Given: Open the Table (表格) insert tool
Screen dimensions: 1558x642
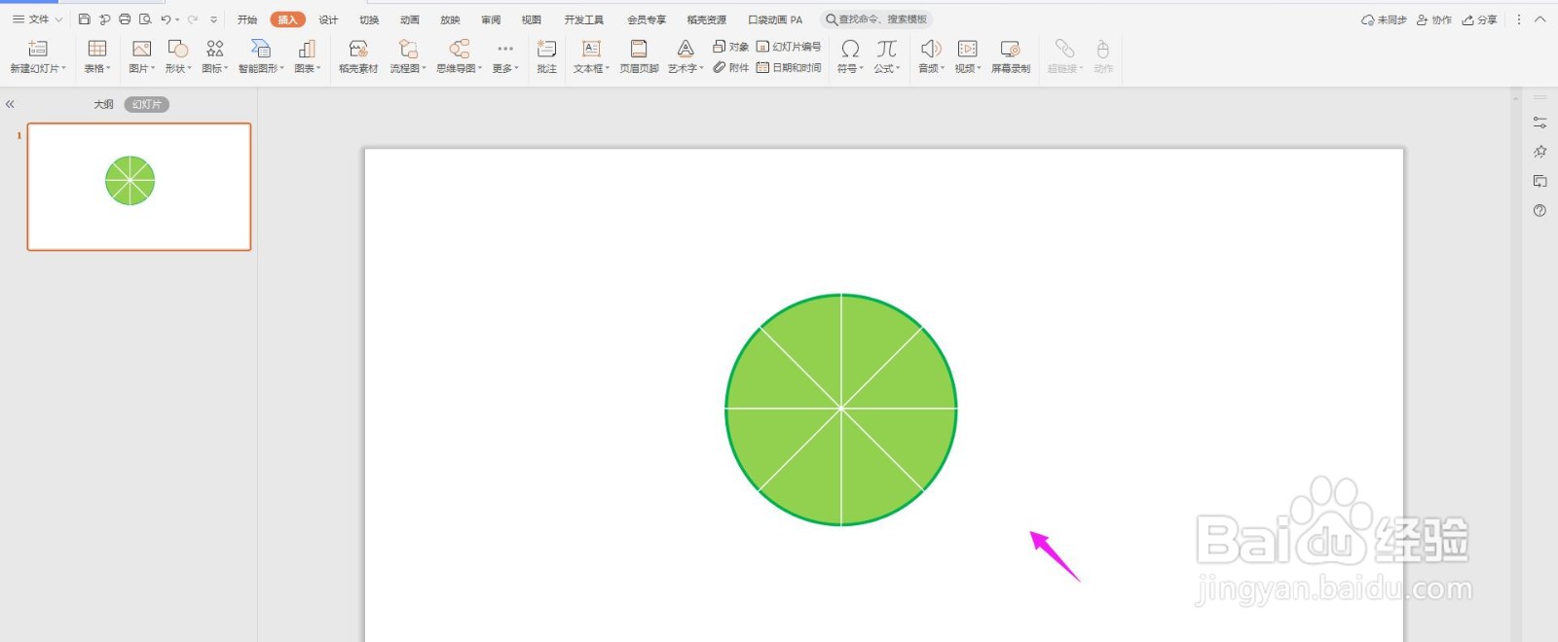Looking at the screenshot, I should pos(97,56).
